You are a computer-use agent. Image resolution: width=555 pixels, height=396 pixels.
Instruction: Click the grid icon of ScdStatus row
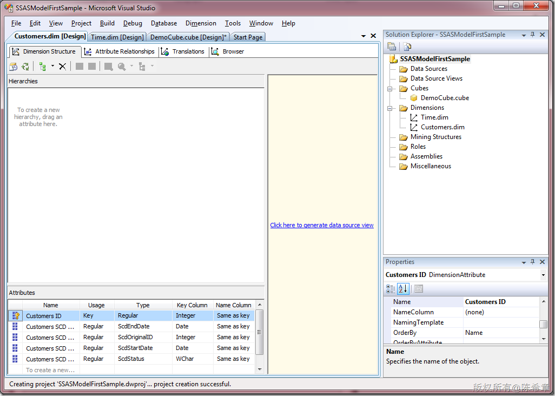tap(15, 359)
